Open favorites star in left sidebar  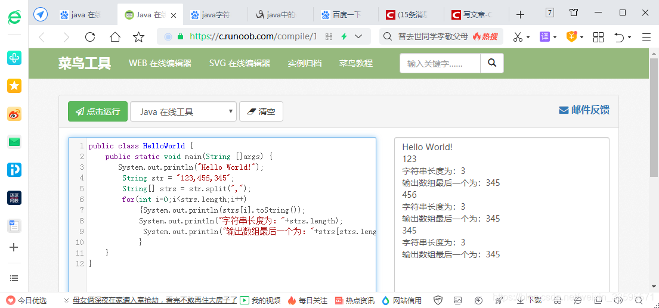pyautogui.click(x=14, y=86)
